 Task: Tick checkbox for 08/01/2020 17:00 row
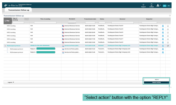(x=168, y=39)
